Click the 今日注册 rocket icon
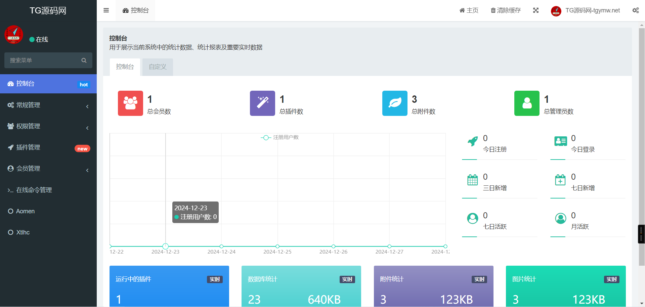The image size is (645, 307). [473, 141]
